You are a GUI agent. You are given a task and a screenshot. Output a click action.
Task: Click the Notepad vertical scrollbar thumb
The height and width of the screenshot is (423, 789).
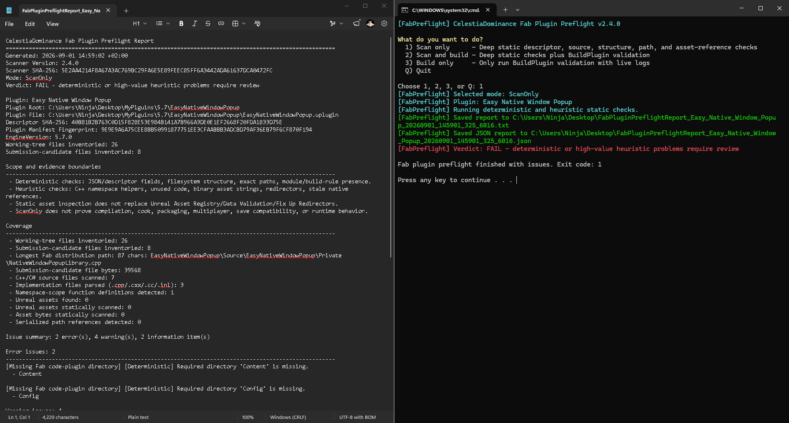pos(390,147)
